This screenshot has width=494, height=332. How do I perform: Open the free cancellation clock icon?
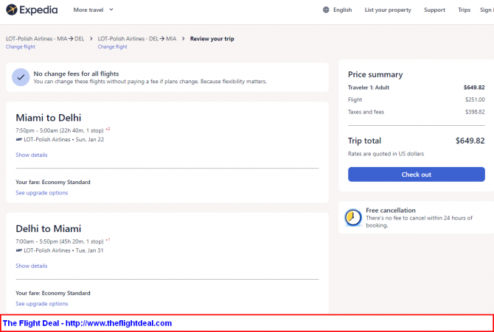coord(353,217)
